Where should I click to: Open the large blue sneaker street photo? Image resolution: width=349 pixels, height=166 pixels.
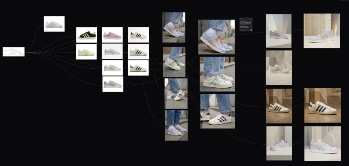tap(216, 37)
